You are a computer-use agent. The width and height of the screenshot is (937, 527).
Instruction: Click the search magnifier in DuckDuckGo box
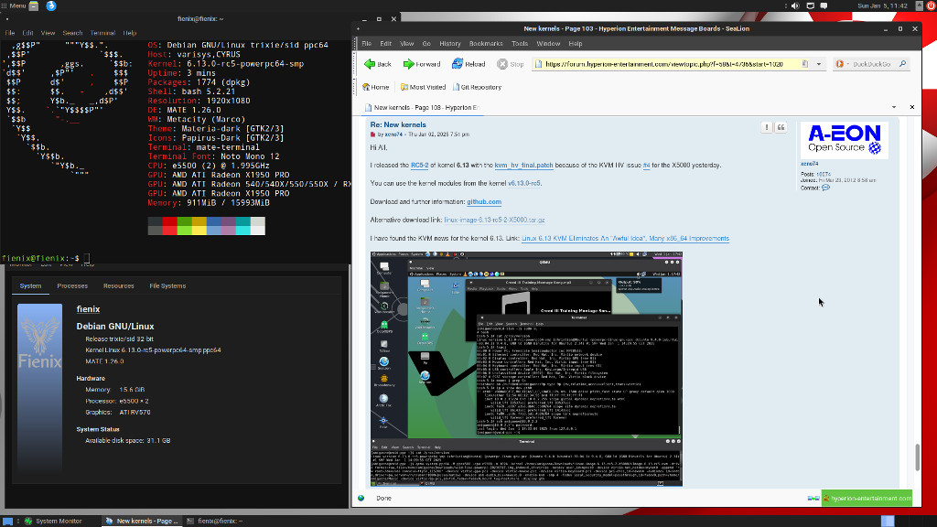(x=903, y=64)
